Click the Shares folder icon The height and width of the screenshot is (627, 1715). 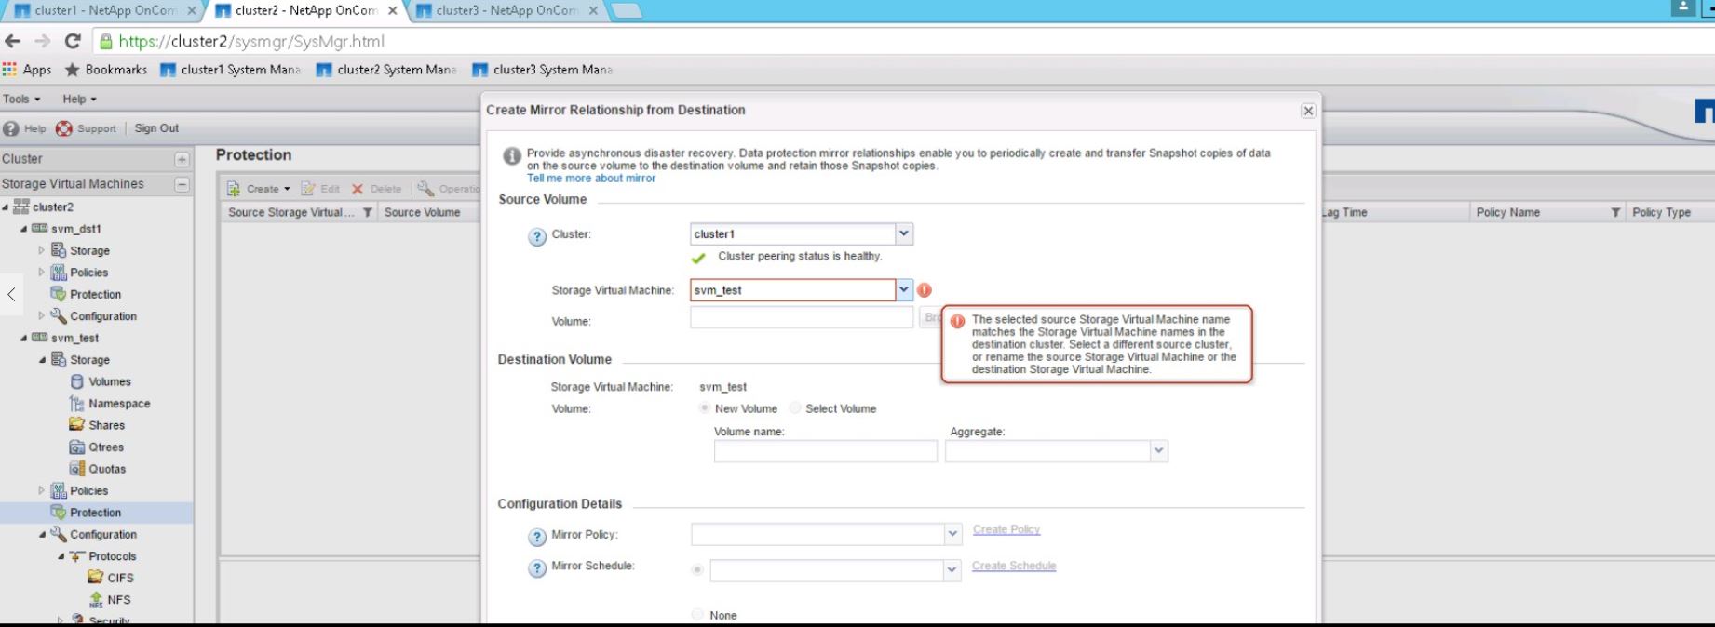77,424
